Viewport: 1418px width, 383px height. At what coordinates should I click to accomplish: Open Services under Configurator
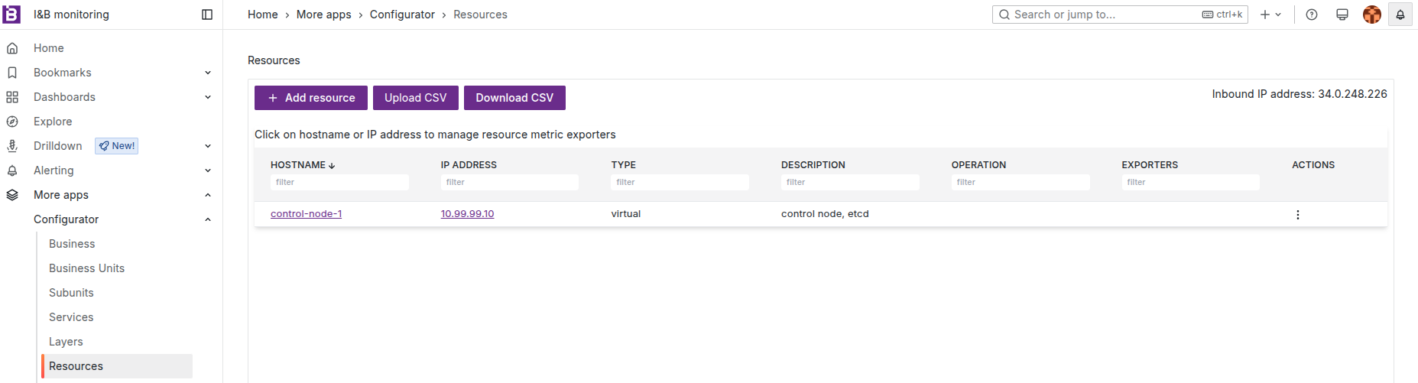pos(71,317)
